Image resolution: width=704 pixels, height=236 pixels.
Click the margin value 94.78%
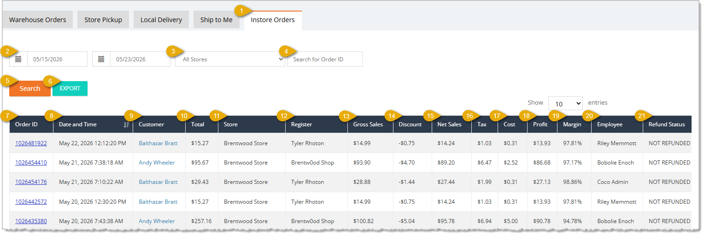click(x=572, y=221)
